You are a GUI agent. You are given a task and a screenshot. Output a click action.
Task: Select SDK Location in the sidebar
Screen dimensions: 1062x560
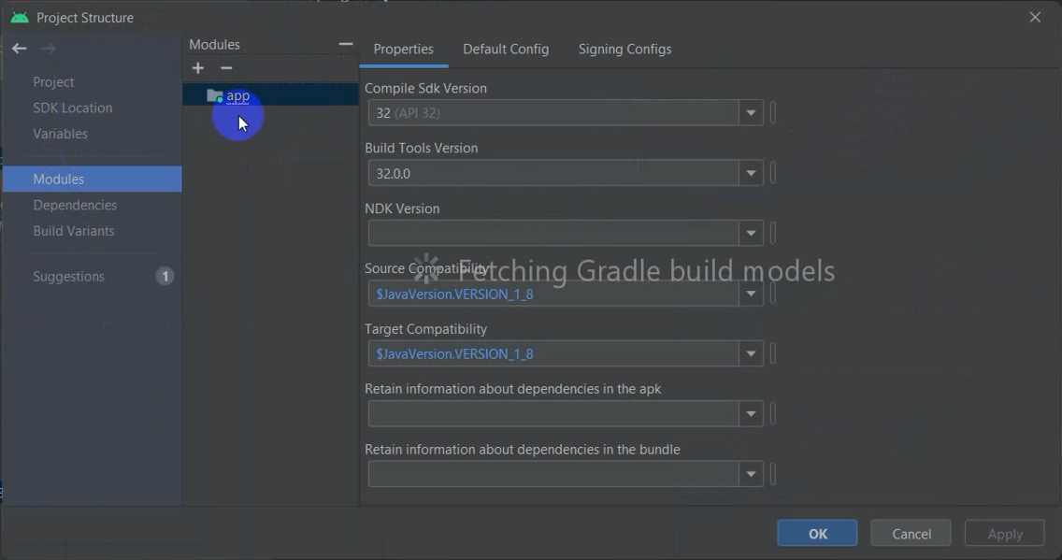coord(73,108)
